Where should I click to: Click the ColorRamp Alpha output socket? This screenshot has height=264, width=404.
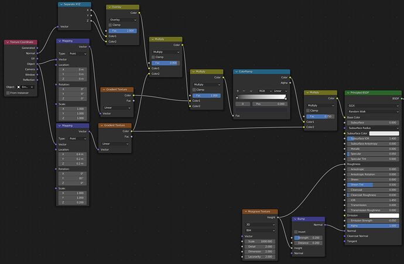coord(290,83)
